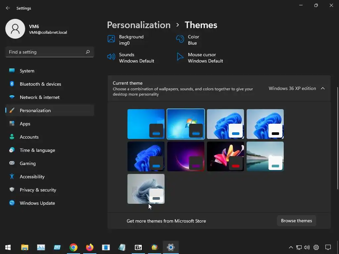This screenshot has width=339, height=254.
Task: Click the gear icon in system tray
Action: (x=316, y=247)
